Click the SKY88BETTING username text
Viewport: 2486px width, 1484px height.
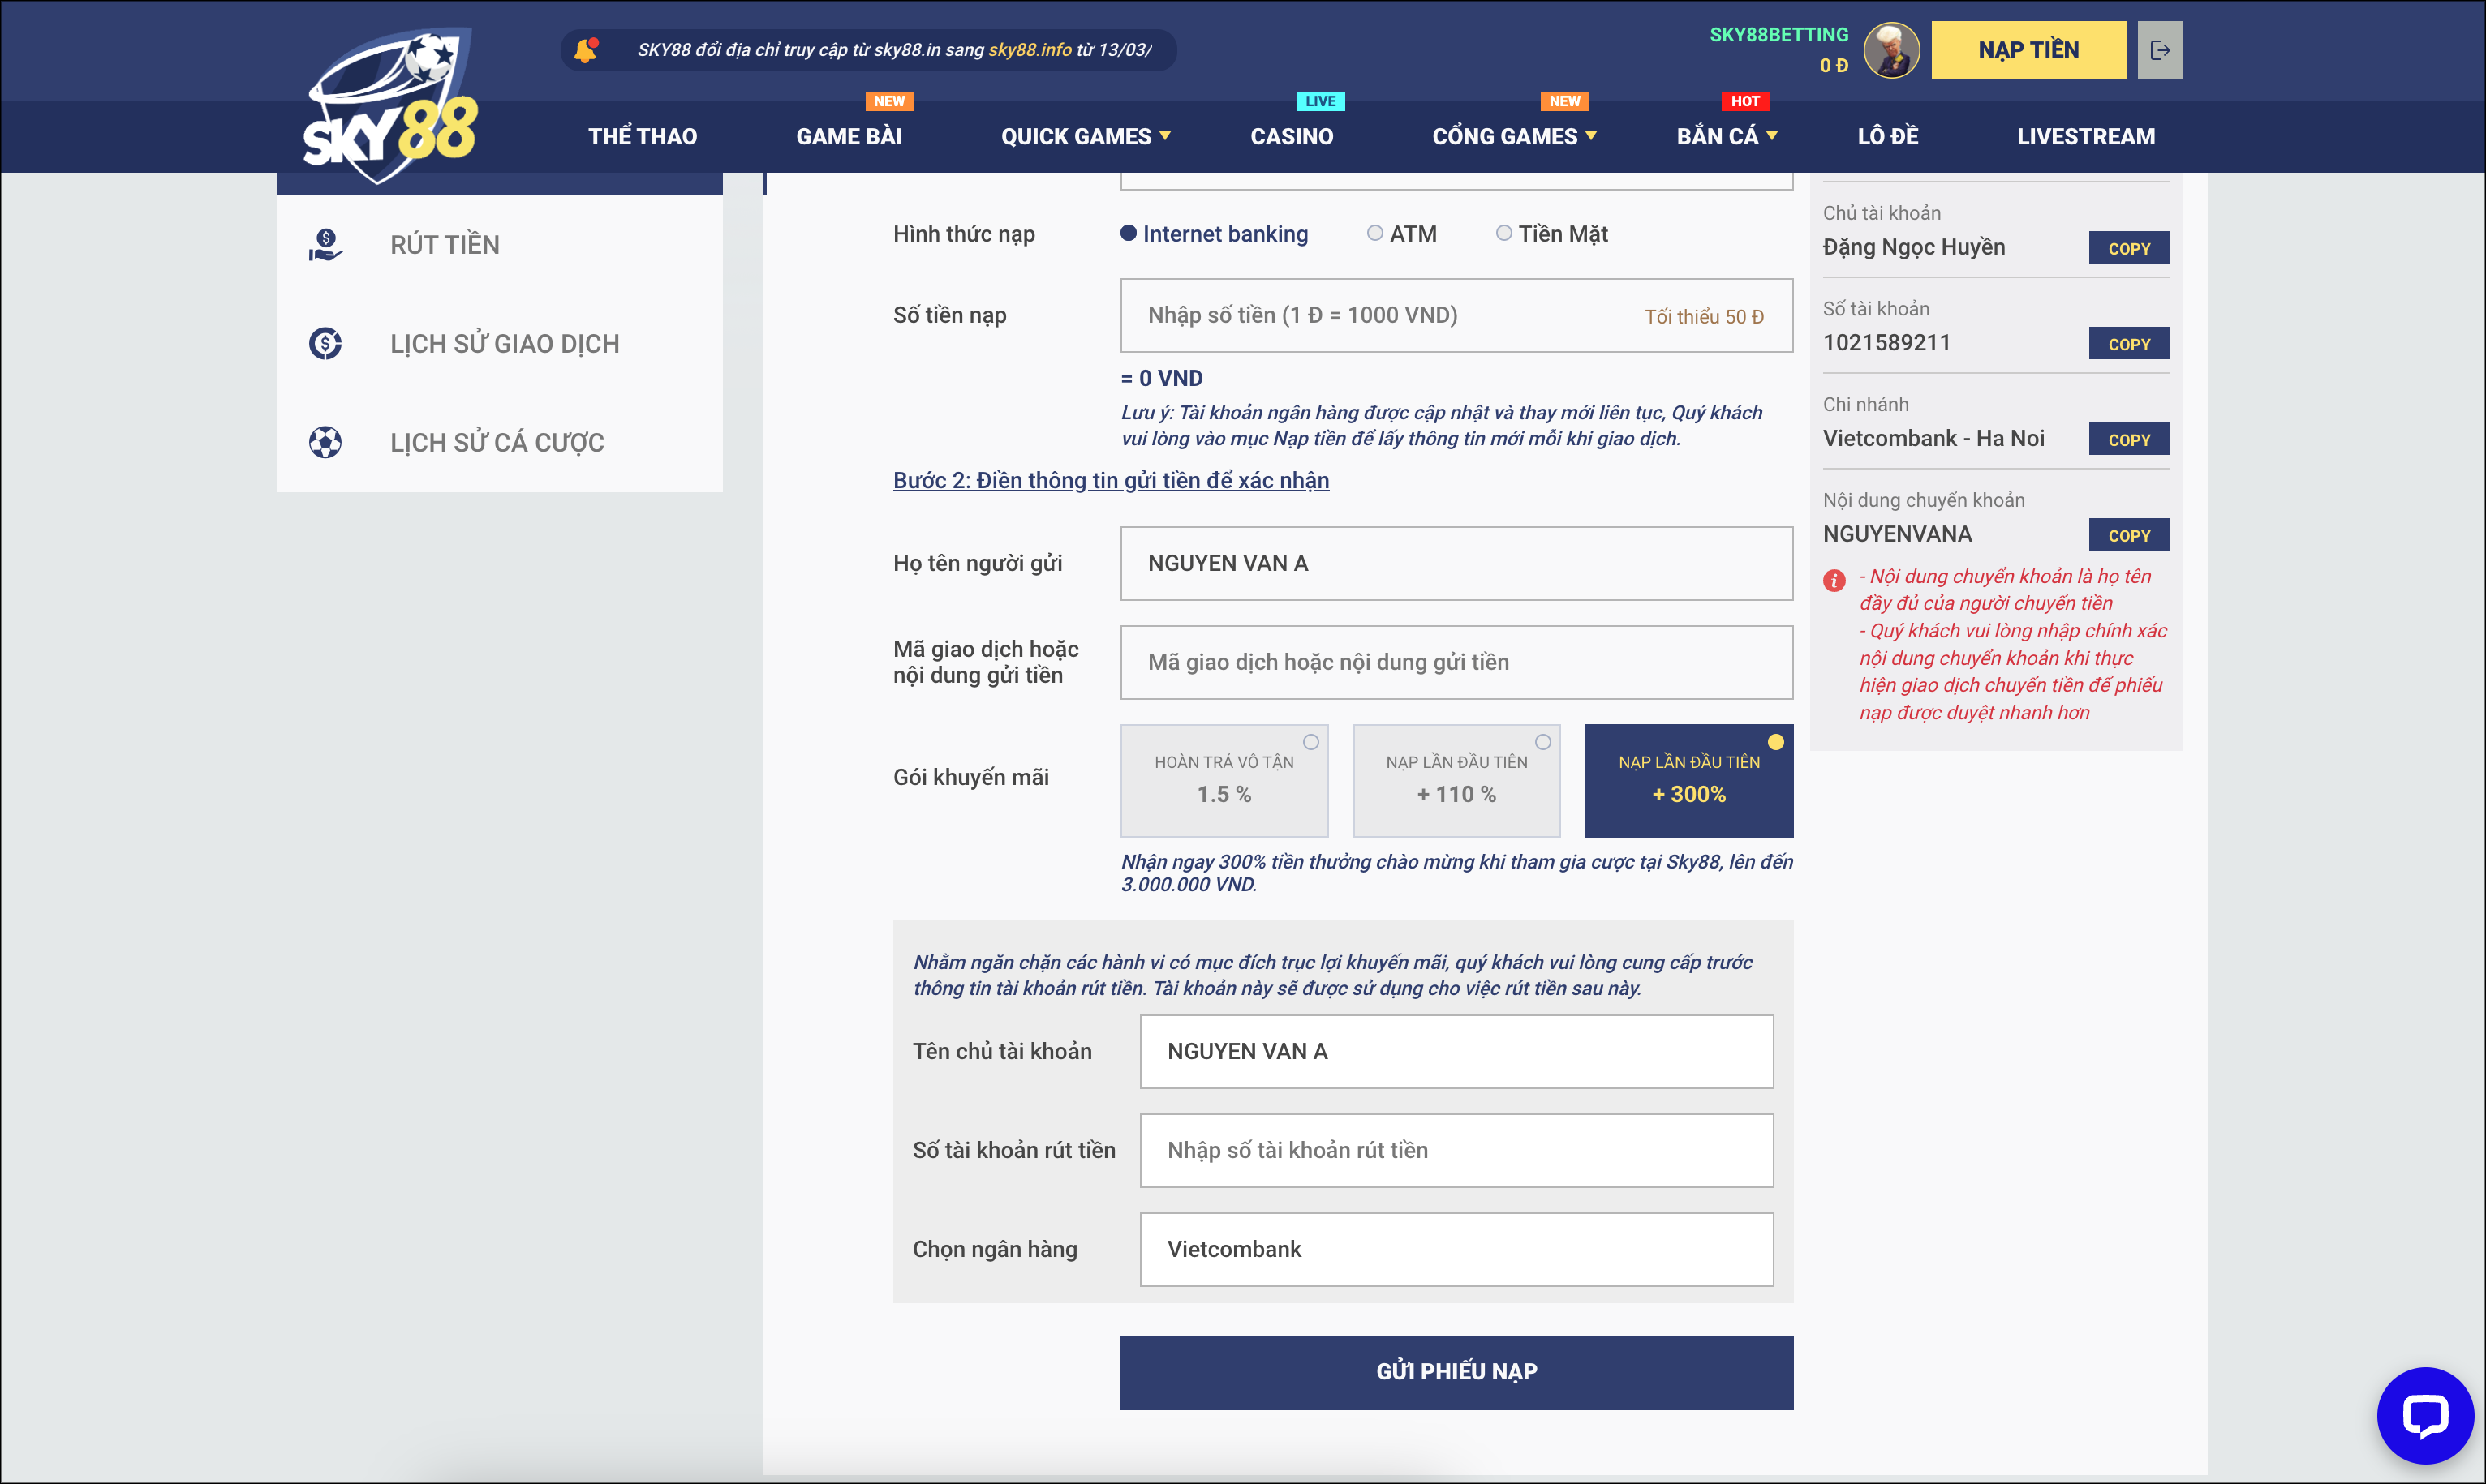tap(1778, 35)
